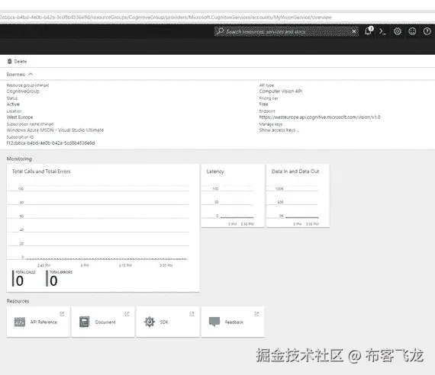
Task: Open the Latency chart tile
Action: 233,196
